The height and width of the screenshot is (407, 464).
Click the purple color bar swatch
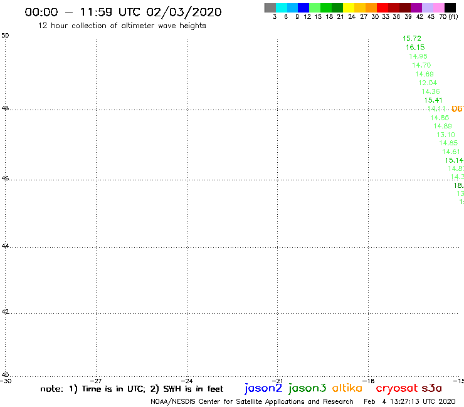[x=416, y=8]
